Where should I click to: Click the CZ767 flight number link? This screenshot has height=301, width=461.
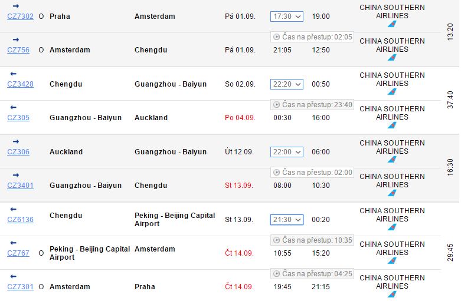coord(18,253)
